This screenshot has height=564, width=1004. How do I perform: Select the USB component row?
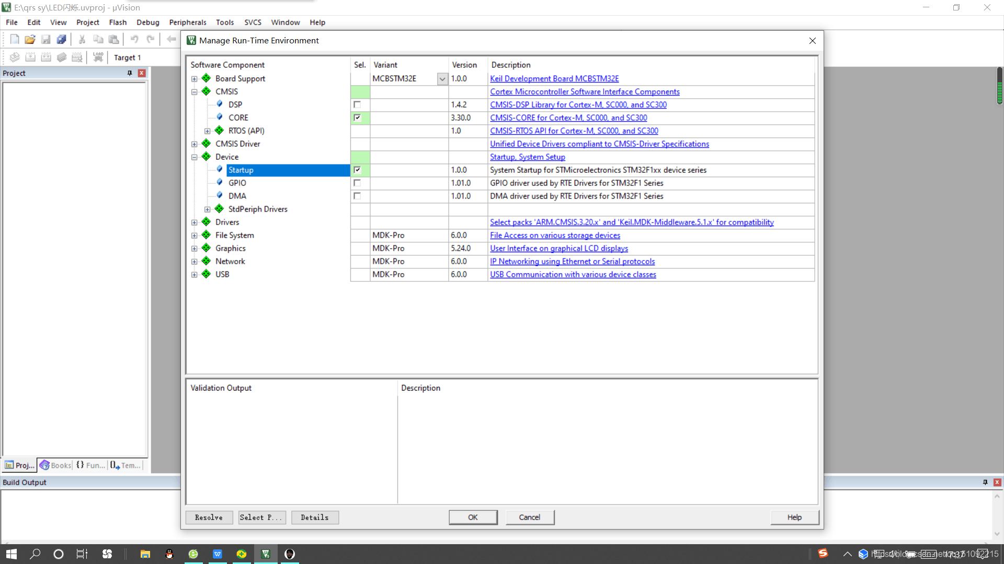(222, 275)
